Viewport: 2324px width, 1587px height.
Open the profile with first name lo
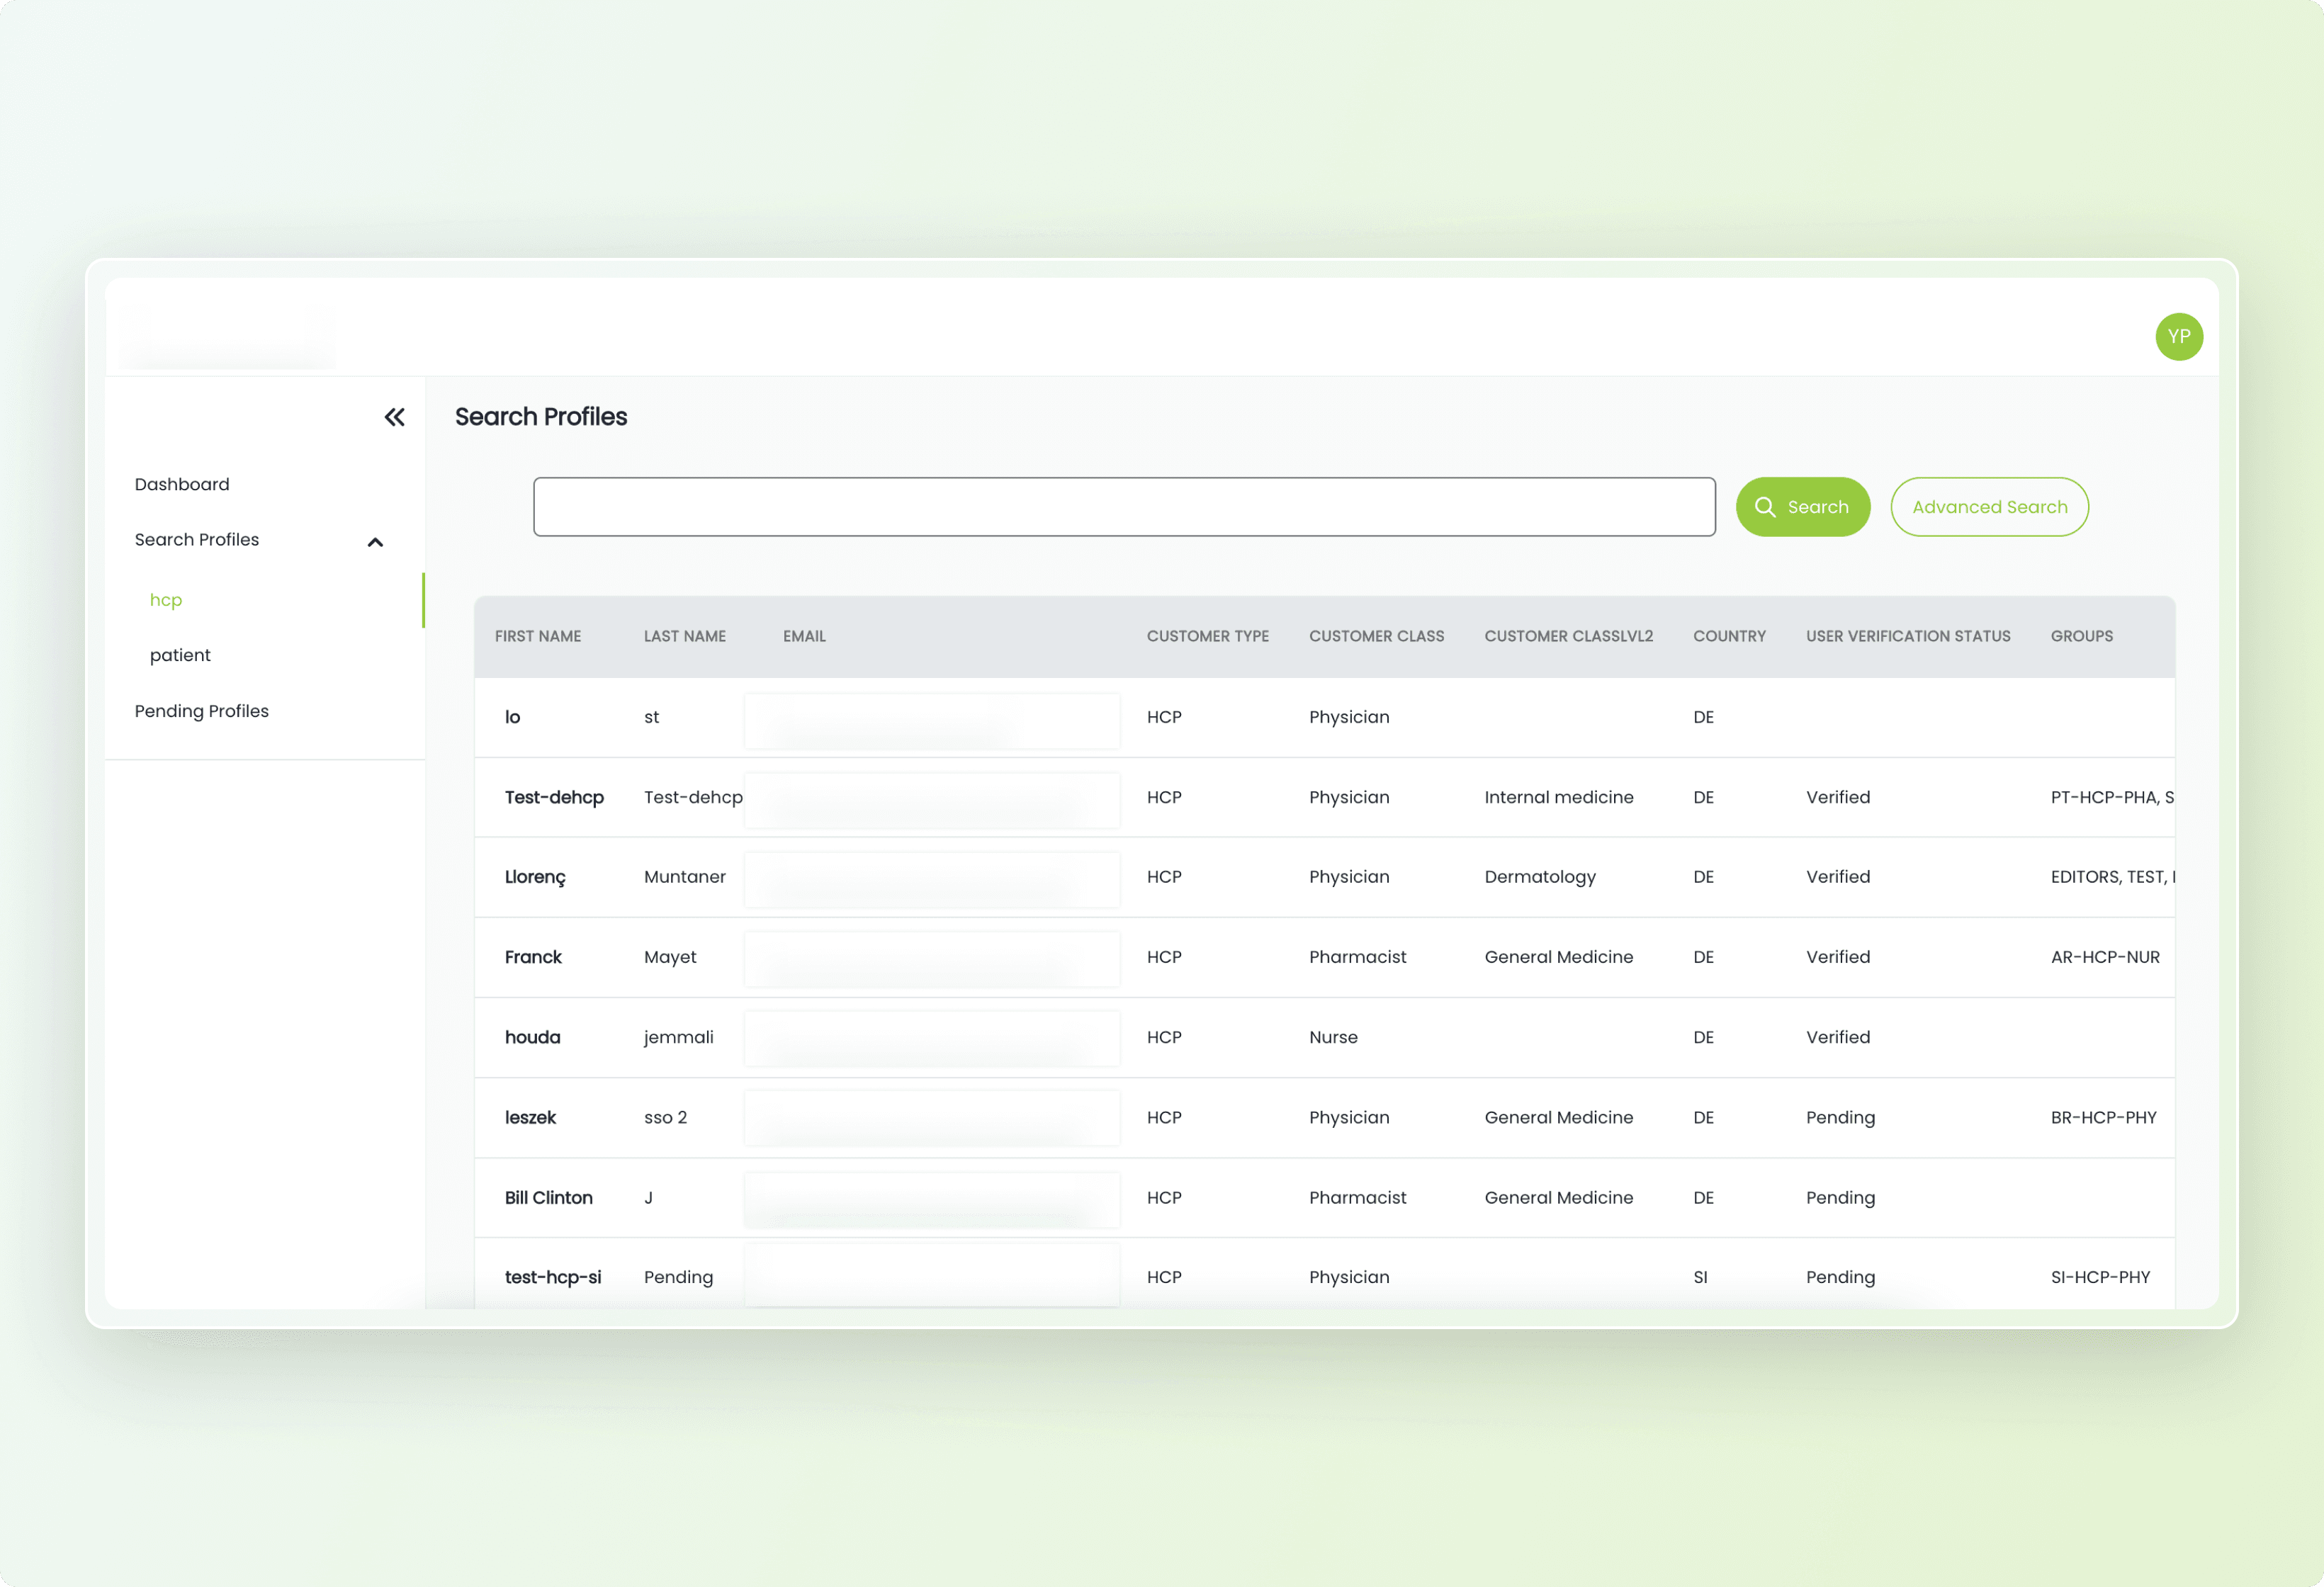pyautogui.click(x=513, y=717)
